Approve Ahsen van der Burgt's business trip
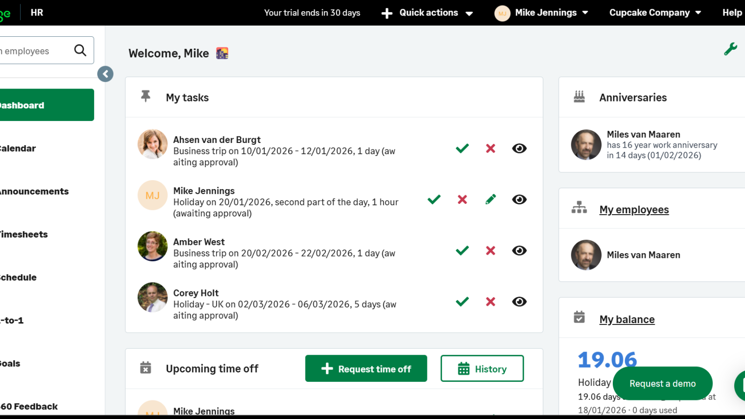The width and height of the screenshot is (745, 419). [462, 149]
